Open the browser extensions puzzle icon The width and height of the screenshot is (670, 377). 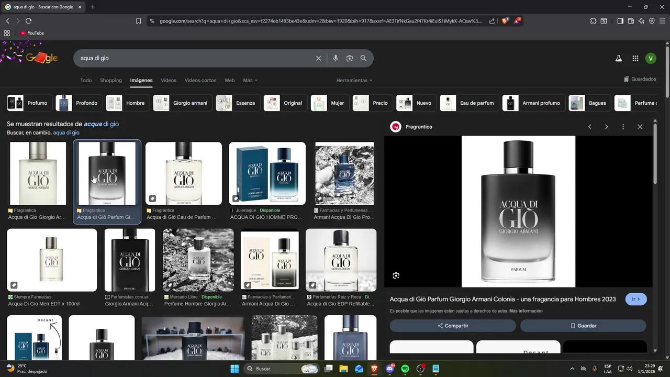593,21
